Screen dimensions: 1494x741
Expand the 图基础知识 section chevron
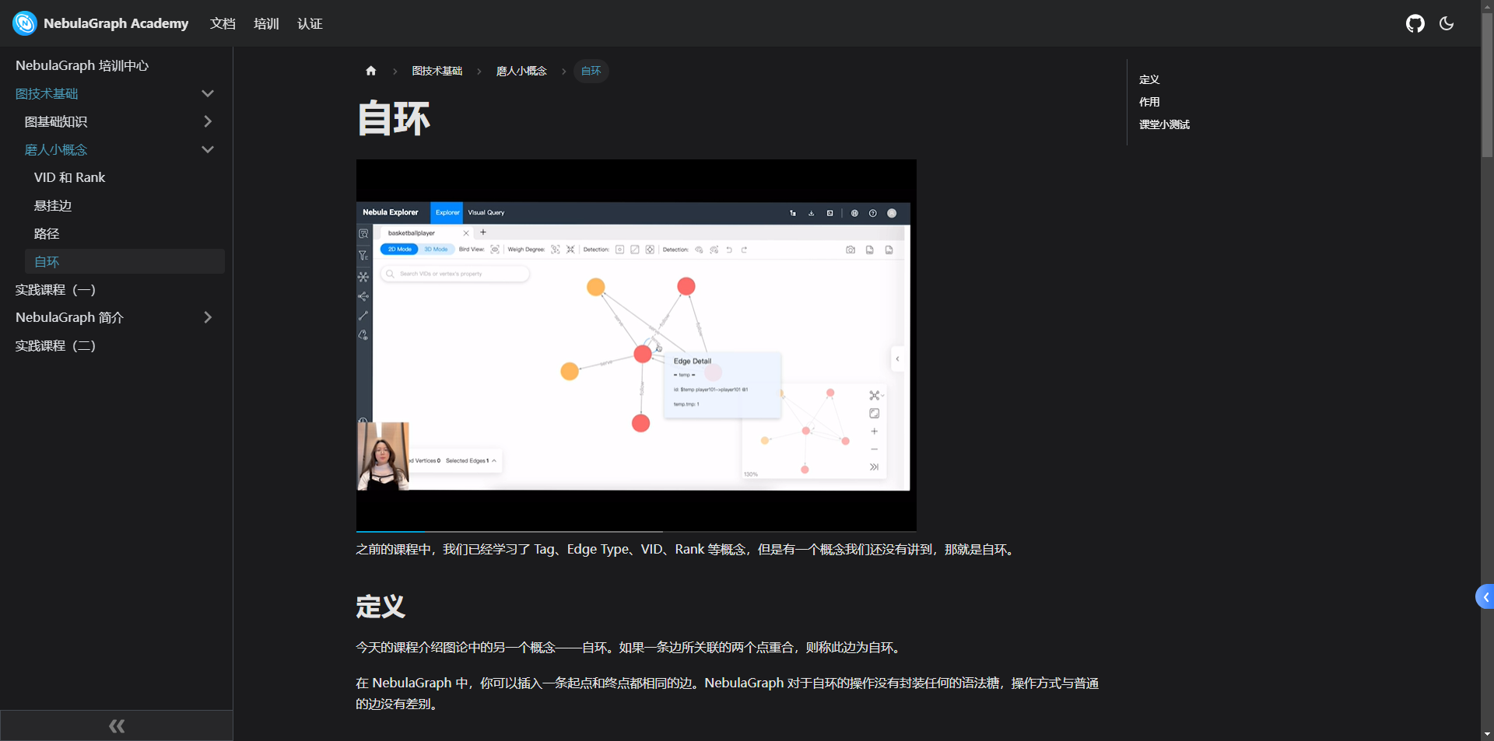click(208, 121)
